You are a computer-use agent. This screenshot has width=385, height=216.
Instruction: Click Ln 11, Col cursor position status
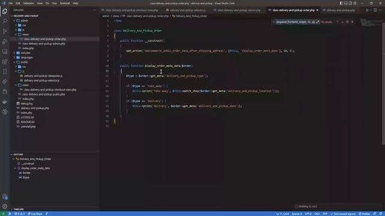pyautogui.click(x=282, y=214)
